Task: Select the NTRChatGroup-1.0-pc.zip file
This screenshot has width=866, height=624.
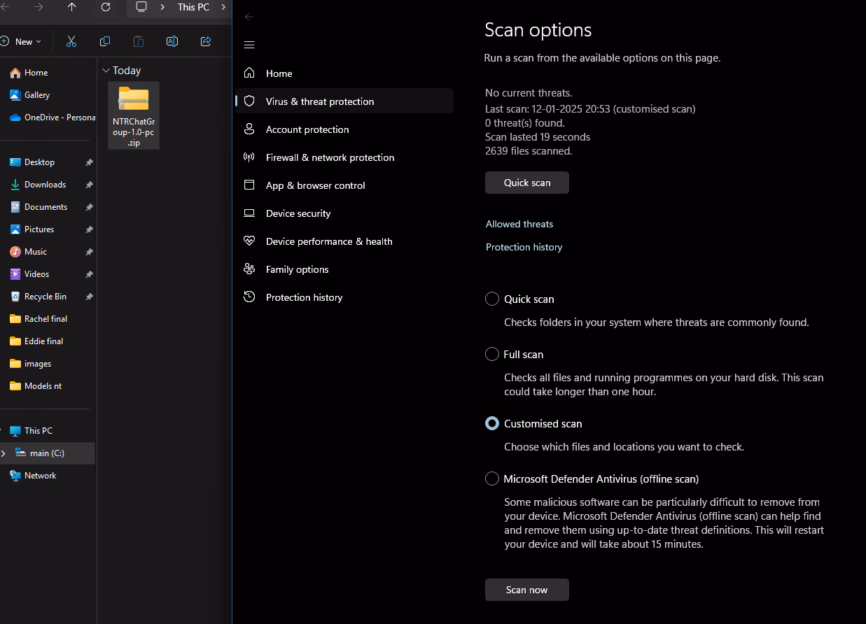Action: point(134,115)
